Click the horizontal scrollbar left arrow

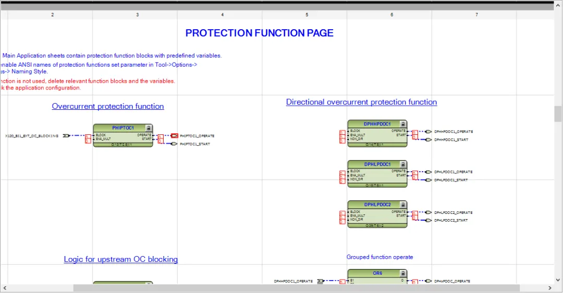click(5, 288)
